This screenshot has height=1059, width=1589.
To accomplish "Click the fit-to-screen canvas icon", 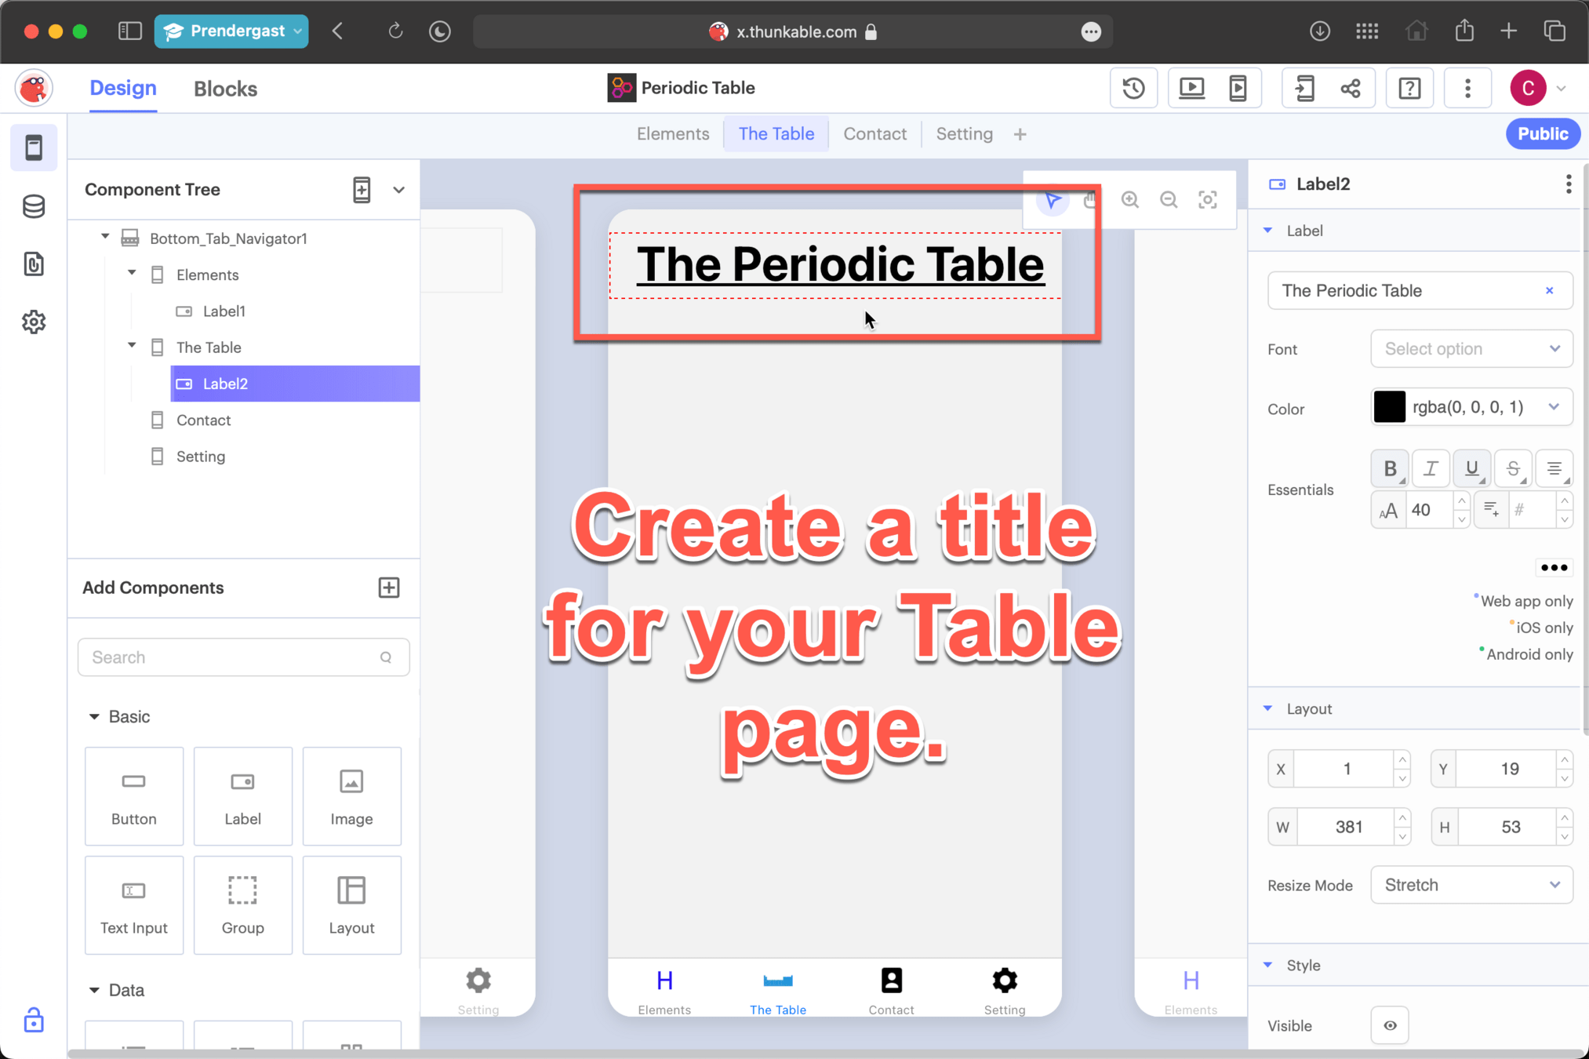I will [1208, 200].
